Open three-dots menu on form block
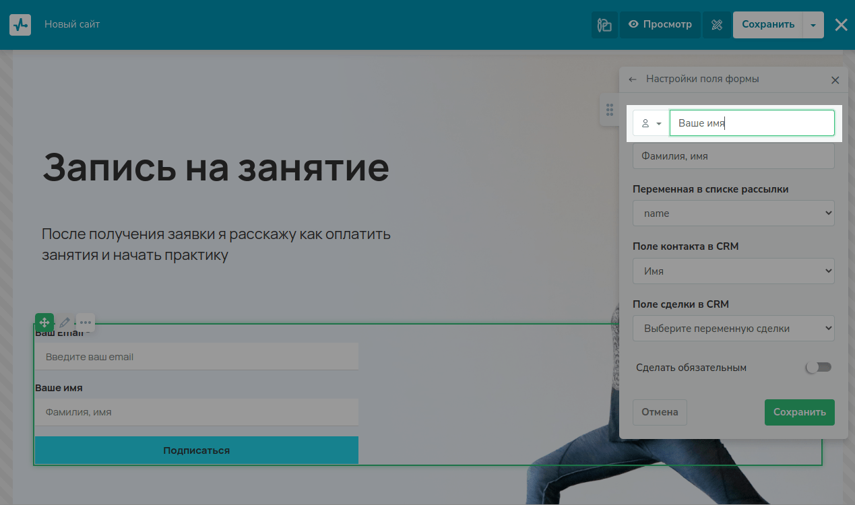 coord(86,323)
